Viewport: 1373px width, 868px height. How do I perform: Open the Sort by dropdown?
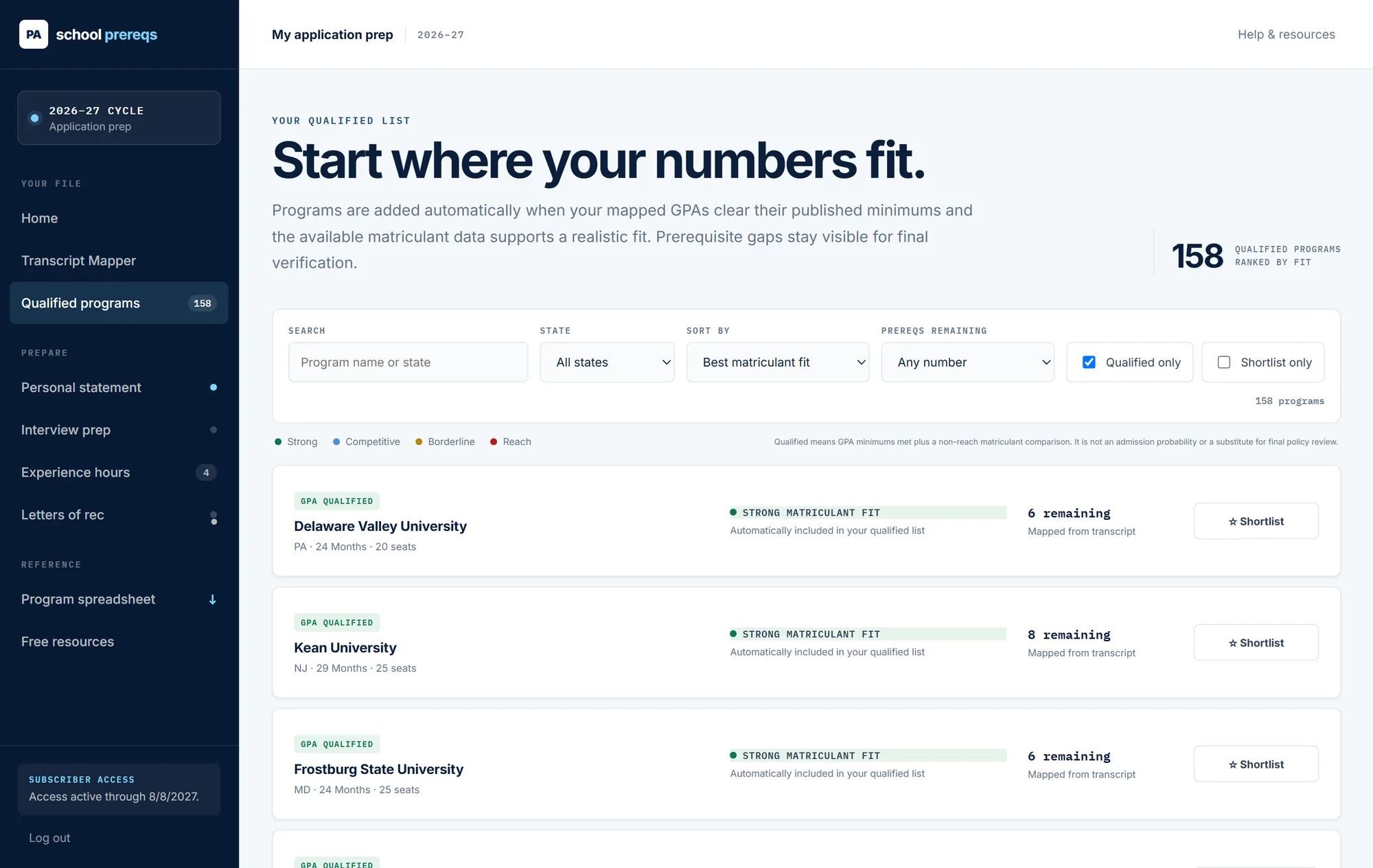click(x=778, y=362)
